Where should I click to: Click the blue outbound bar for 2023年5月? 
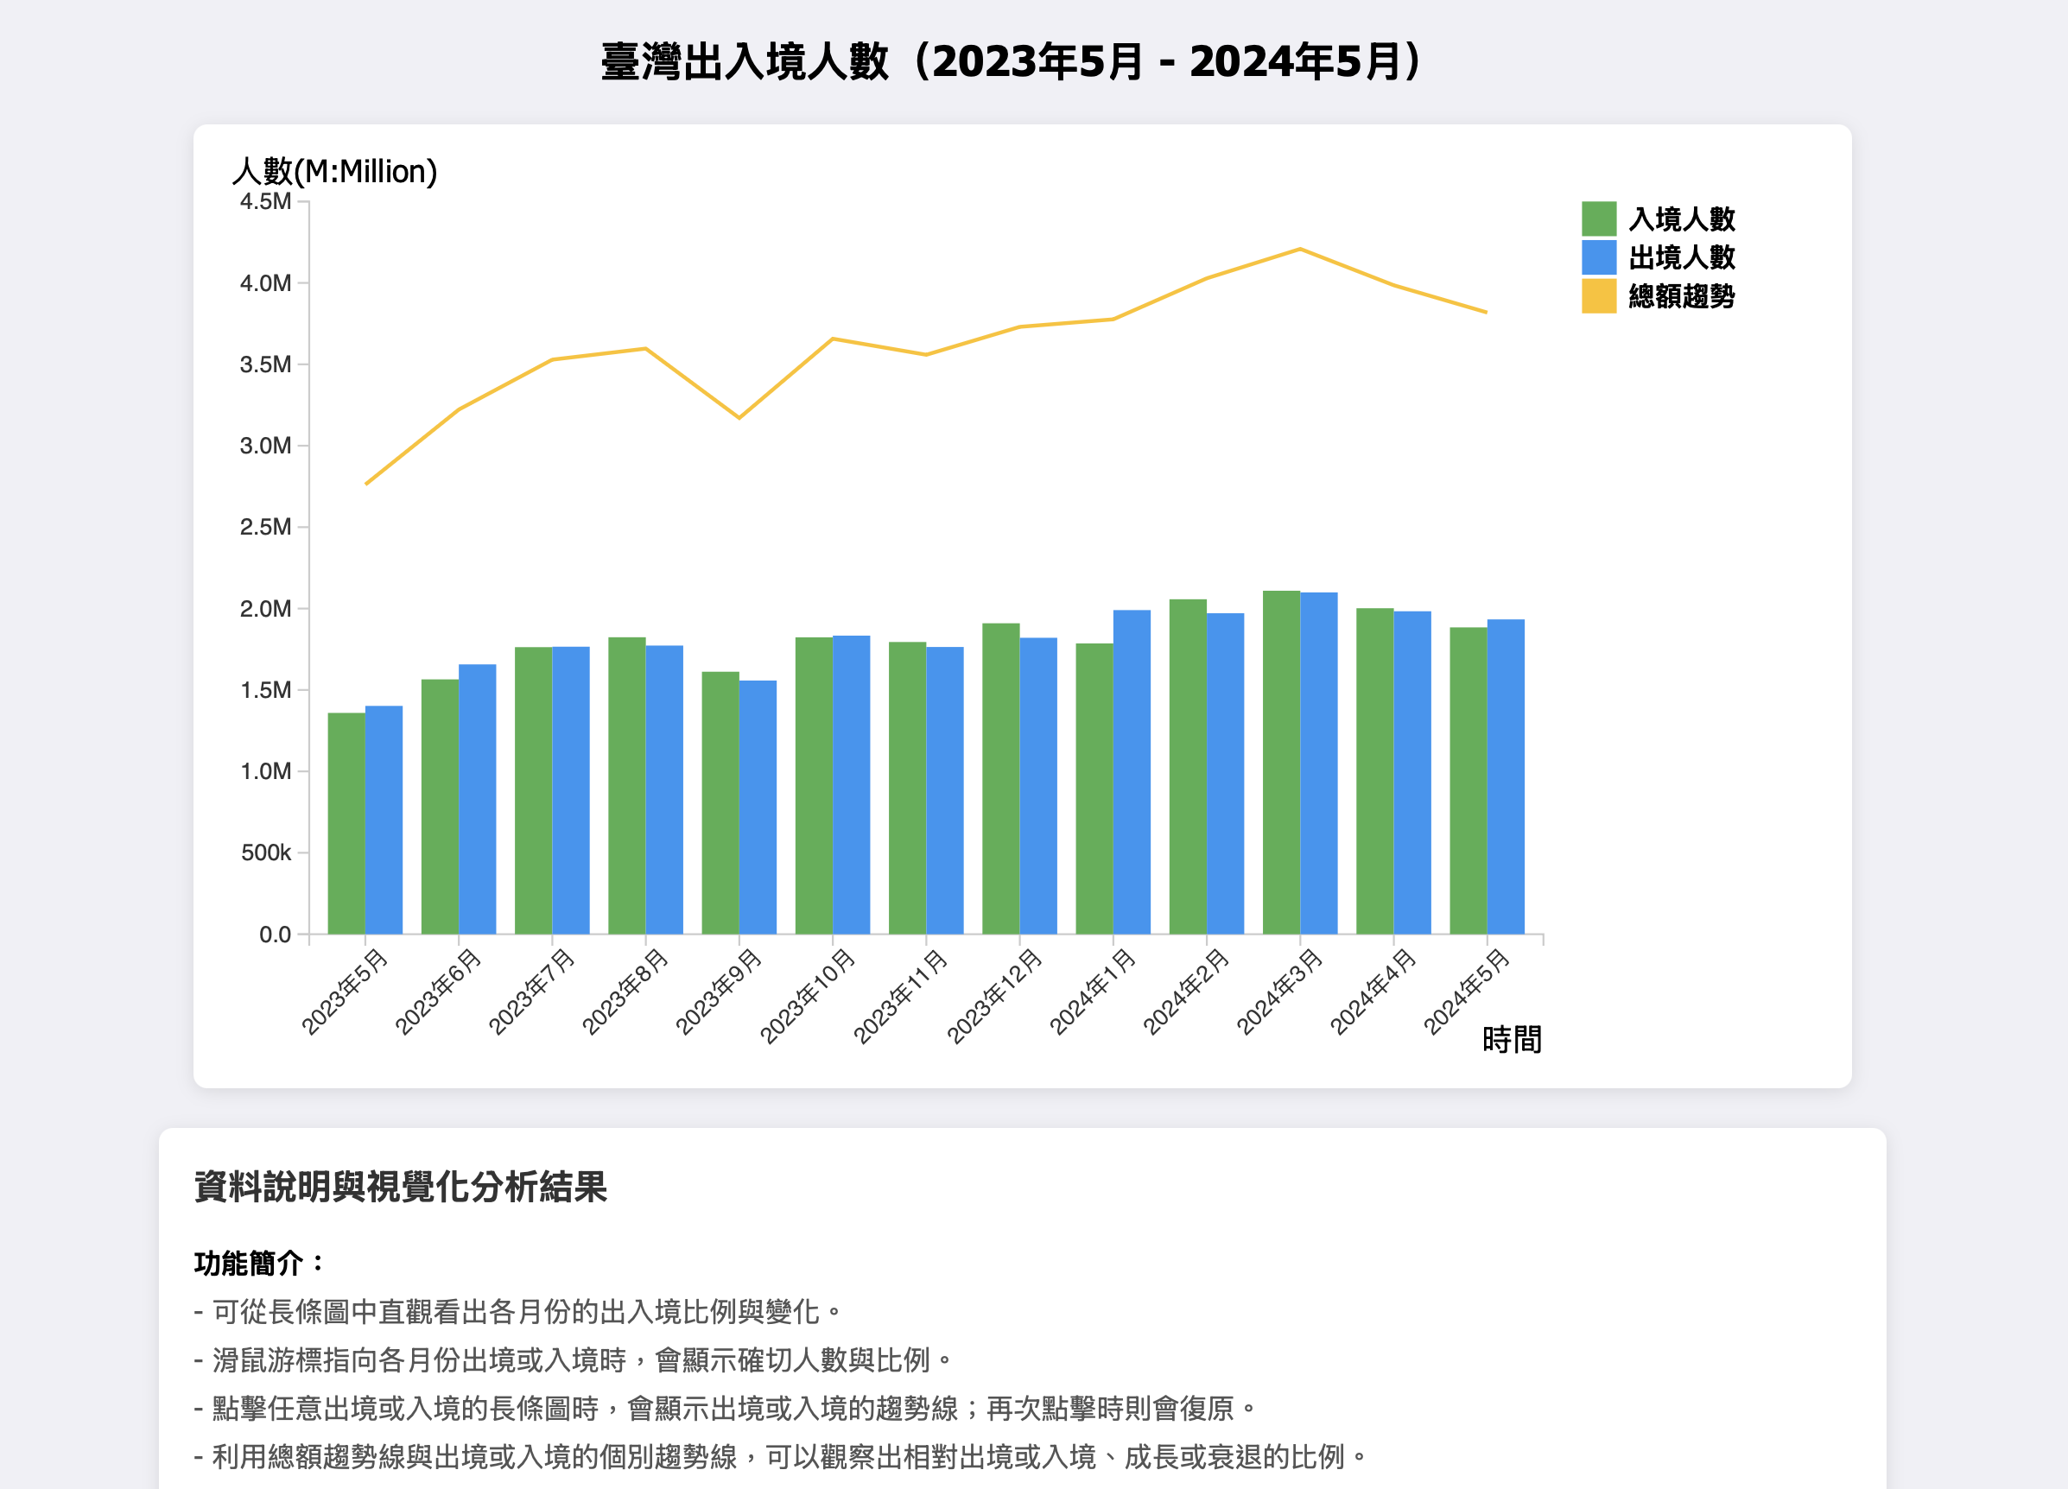coord(384,820)
